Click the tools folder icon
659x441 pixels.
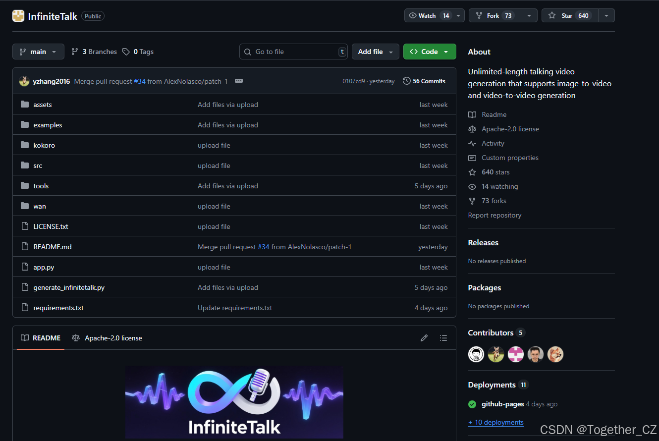(x=25, y=186)
